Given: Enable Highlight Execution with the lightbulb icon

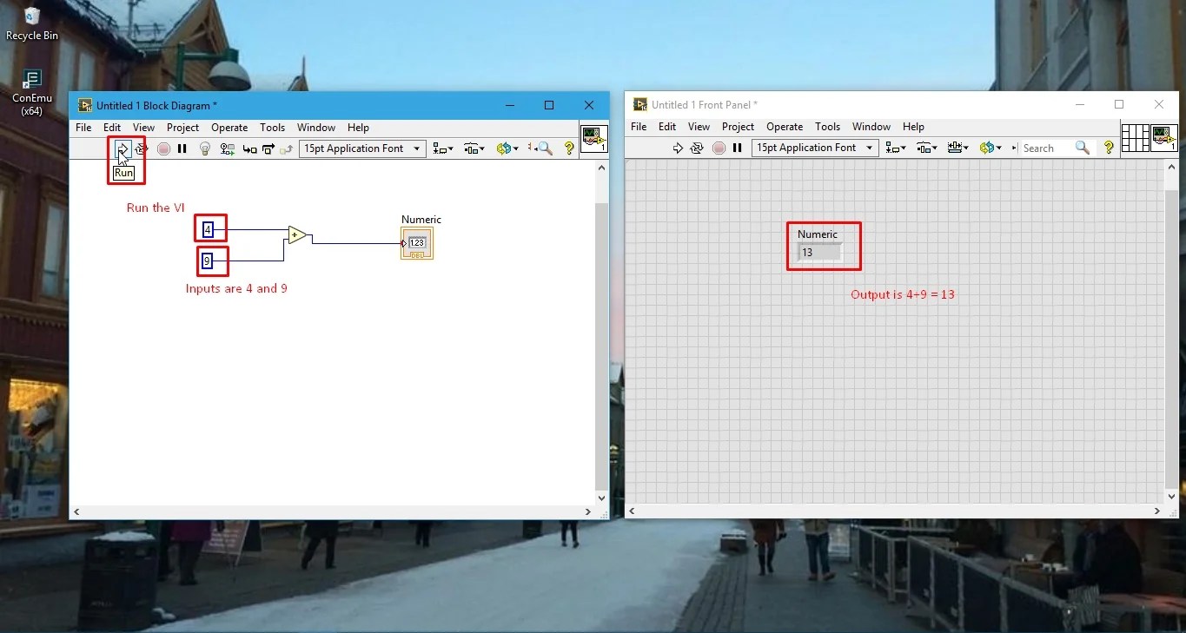Looking at the screenshot, I should [205, 148].
